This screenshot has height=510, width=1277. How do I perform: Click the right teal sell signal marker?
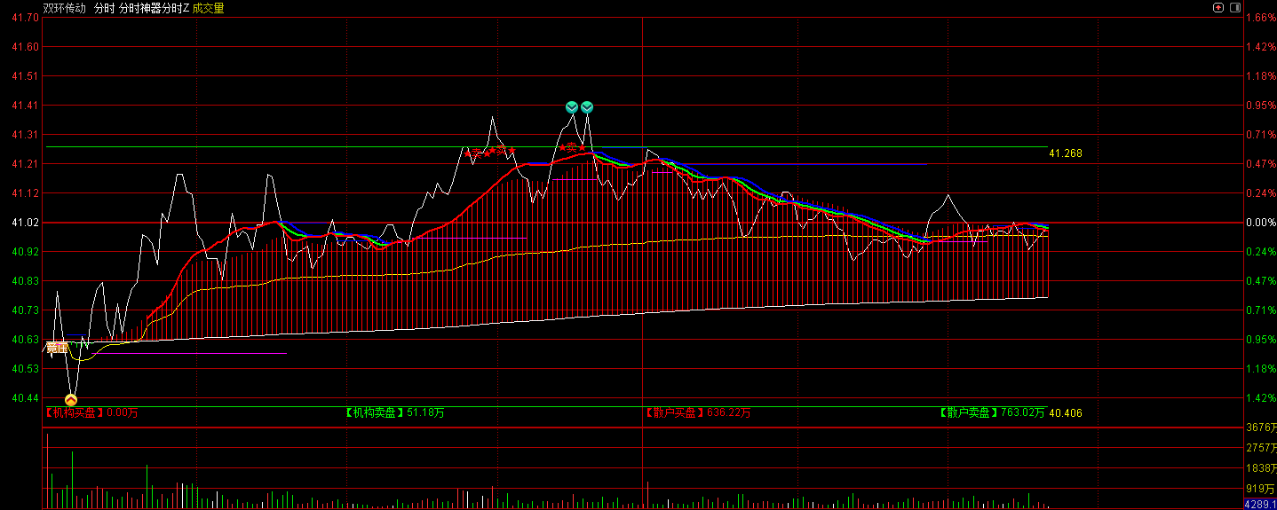[587, 107]
